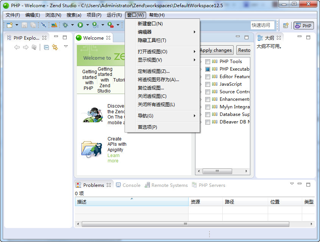Select 首选项(P) menu item
This screenshot has height=242, width=320.
162,127
